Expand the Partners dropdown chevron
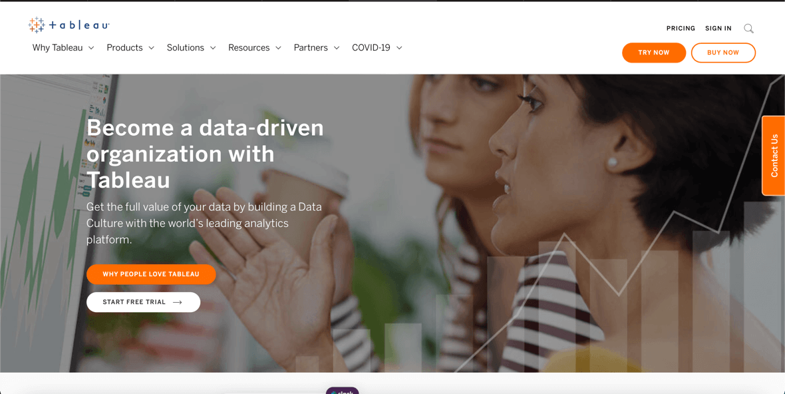This screenshot has height=394, width=785. pyautogui.click(x=337, y=48)
